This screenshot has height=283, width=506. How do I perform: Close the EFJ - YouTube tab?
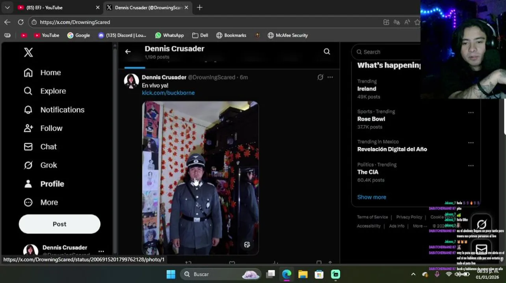[98, 7]
